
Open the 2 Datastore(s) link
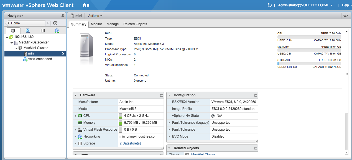(x=130, y=143)
